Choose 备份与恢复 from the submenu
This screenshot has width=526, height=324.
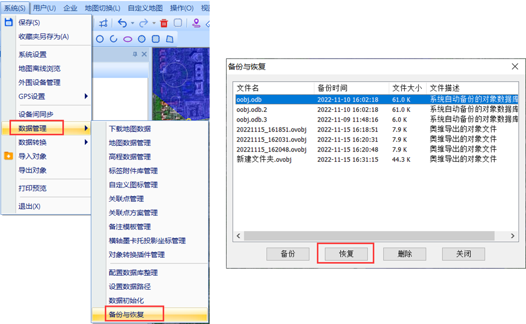pos(126,314)
